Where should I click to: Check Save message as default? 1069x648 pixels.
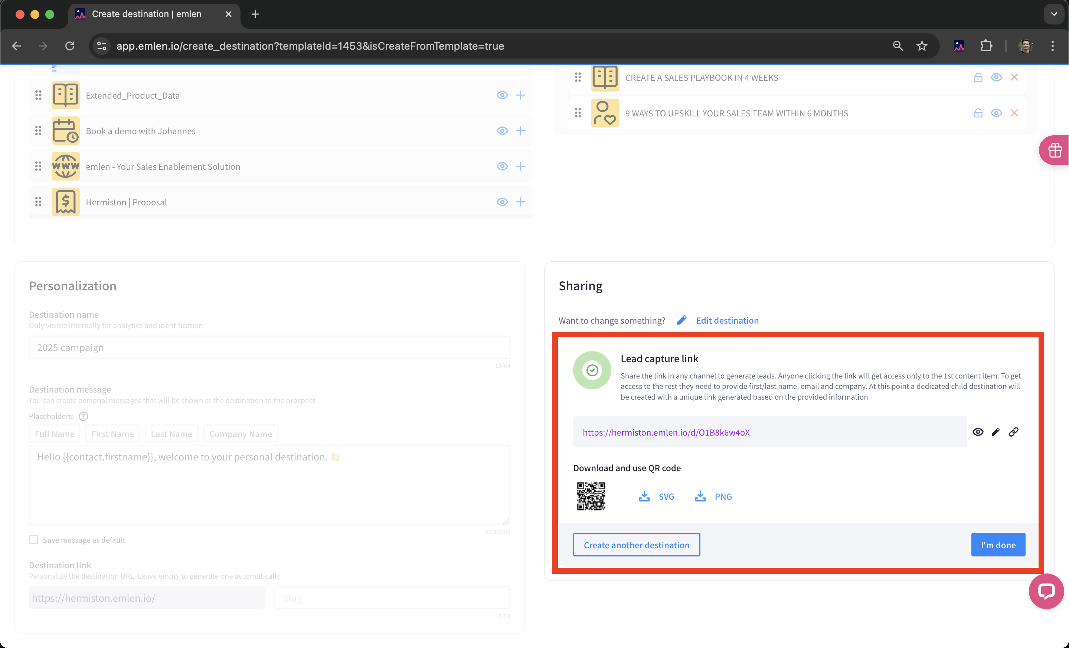pyautogui.click(x=33, y=540)
